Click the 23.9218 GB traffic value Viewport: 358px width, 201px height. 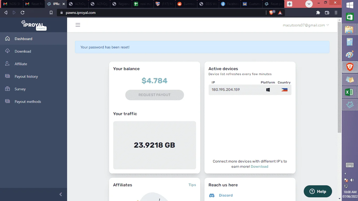155,145
